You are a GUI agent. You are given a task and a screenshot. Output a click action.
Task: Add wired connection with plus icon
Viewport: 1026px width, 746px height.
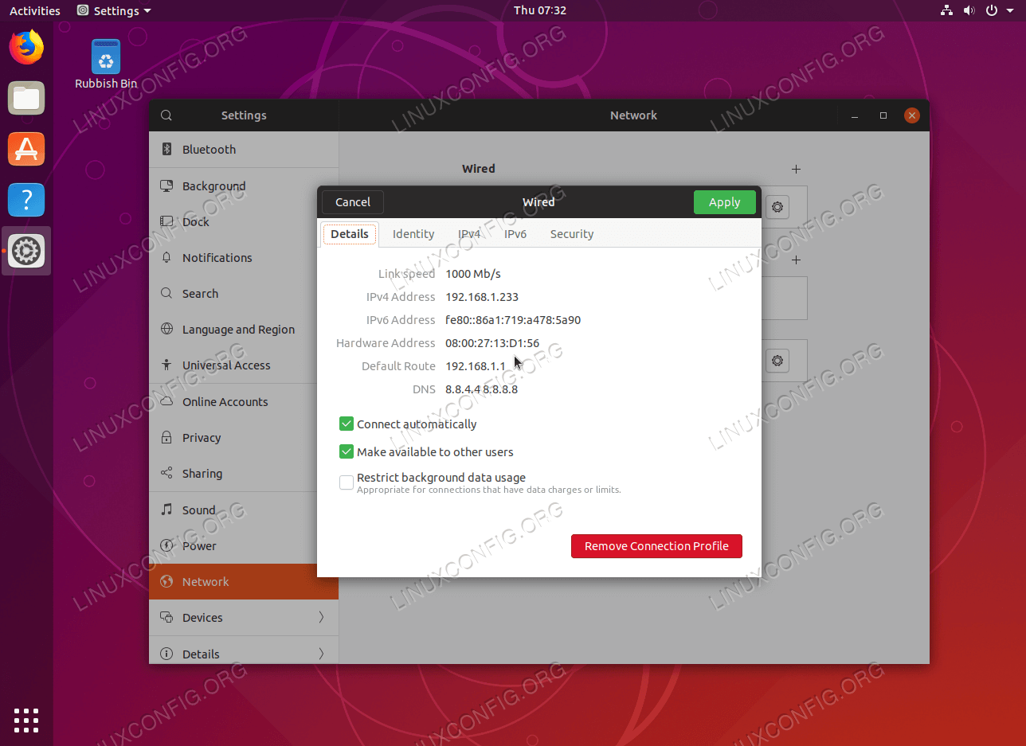pyautogui.click(x=796, y=169)
